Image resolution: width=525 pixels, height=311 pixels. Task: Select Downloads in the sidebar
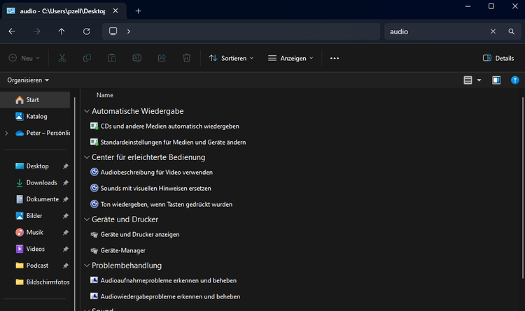[x=41, y=182]
